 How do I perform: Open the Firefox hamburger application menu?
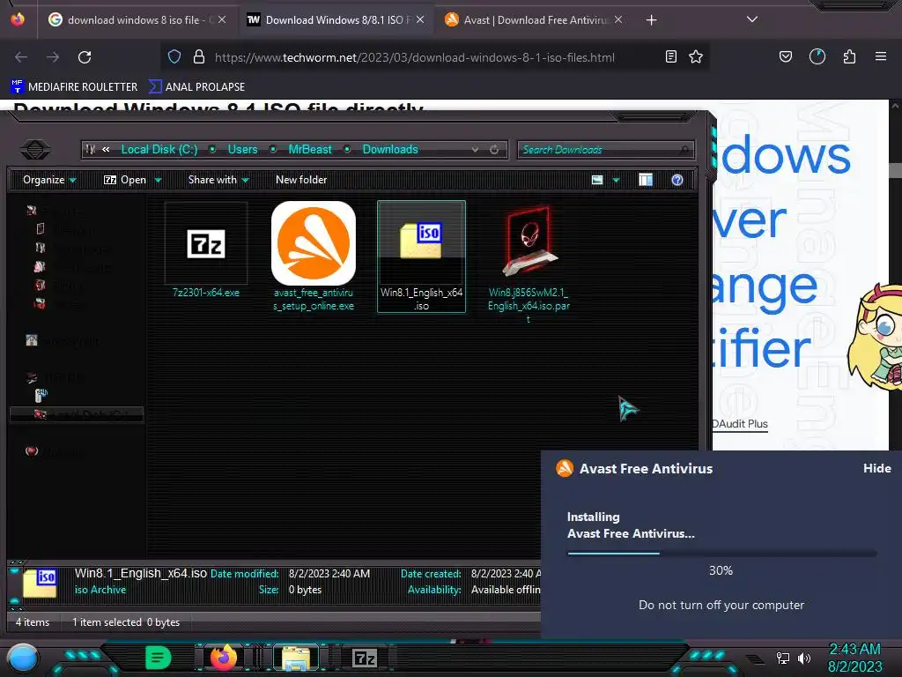(x=880, y=56)
